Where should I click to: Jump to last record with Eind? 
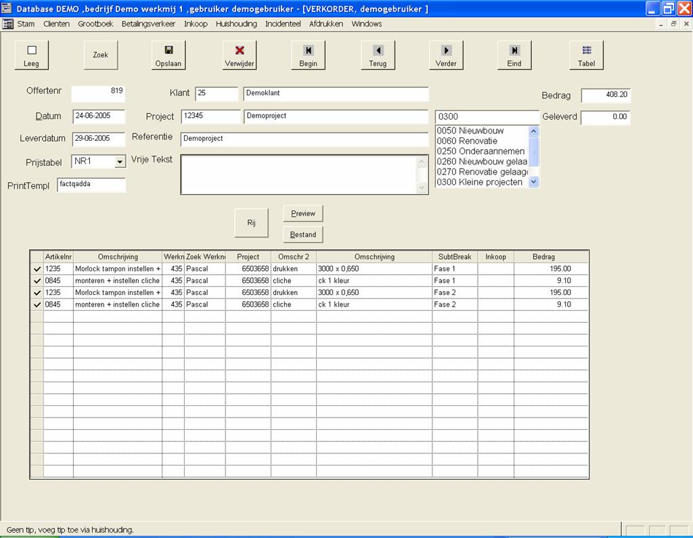coord(514,55)
